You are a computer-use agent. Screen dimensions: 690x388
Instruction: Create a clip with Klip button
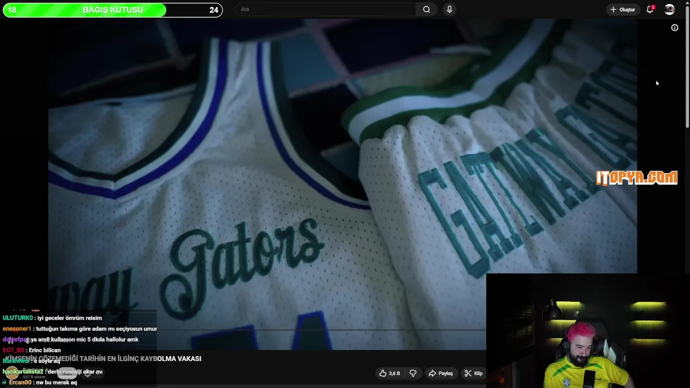click(474, 373)
